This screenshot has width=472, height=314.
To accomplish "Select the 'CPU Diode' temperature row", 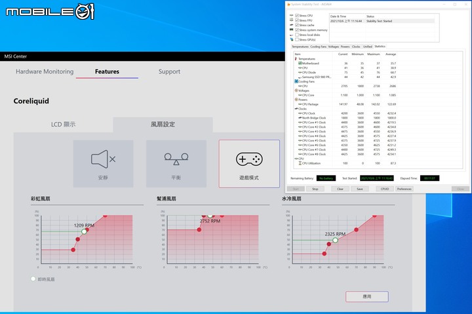I will 347,73.
